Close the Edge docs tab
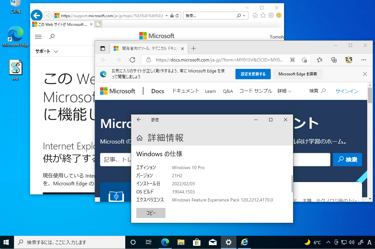This screenshot has width=375, height=249. coord(182,49)
